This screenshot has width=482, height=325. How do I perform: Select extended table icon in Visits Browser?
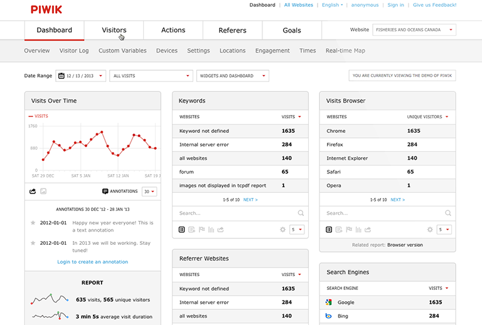pos(339,230)
